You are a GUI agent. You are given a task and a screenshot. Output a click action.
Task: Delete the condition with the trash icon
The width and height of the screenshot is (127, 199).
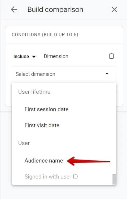[111, 56]
